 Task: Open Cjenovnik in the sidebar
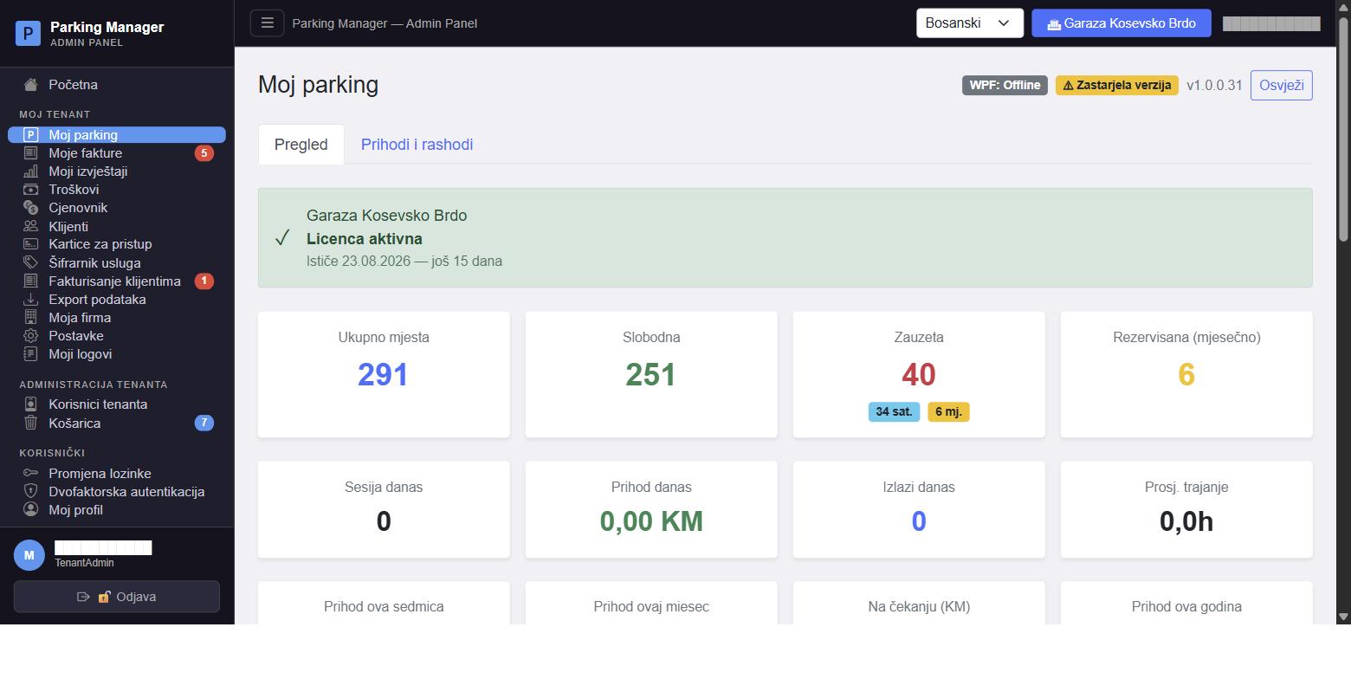tap(117, 208)
